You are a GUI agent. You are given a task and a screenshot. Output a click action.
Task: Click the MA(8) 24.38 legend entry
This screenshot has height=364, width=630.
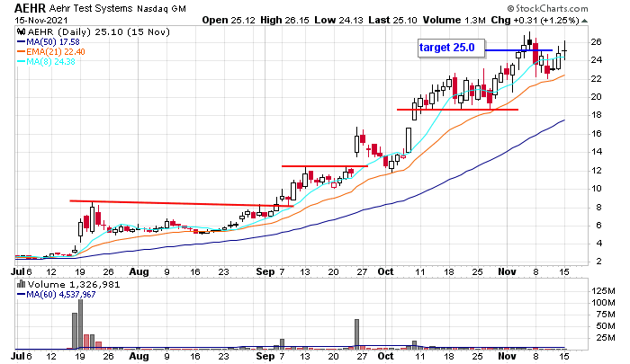pos(46,62)
